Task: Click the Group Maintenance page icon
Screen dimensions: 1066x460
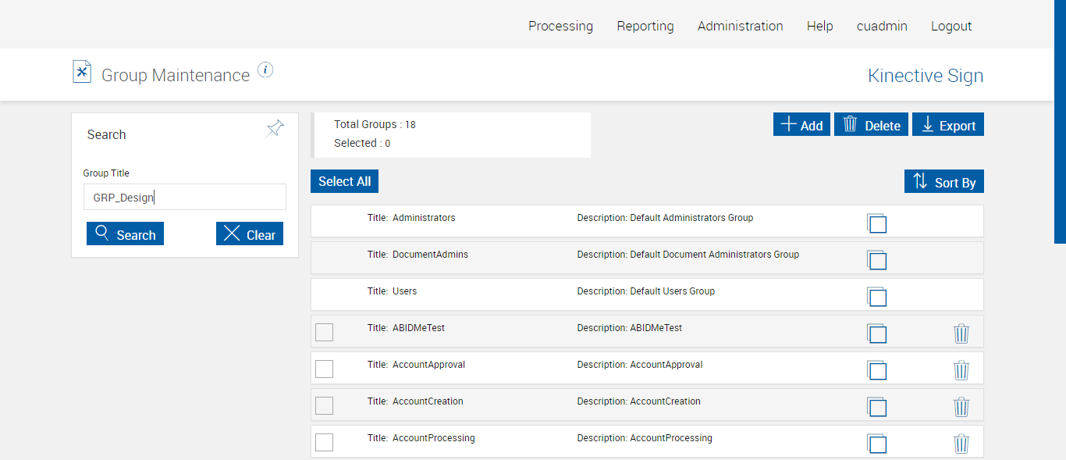Action: (x=82, y=72)
